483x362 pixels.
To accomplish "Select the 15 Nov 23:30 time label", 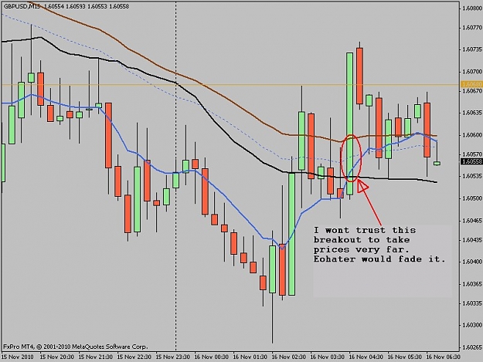I will click(x=173, y=357).
